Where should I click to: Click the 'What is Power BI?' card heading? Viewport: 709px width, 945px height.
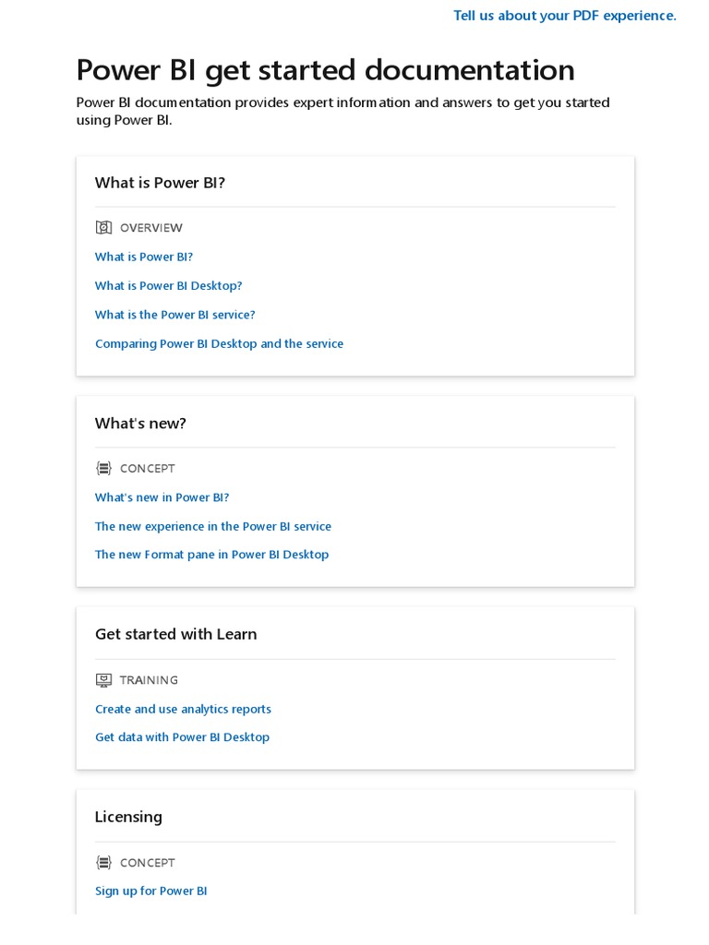pyautogui.click(x=160, y=183)
